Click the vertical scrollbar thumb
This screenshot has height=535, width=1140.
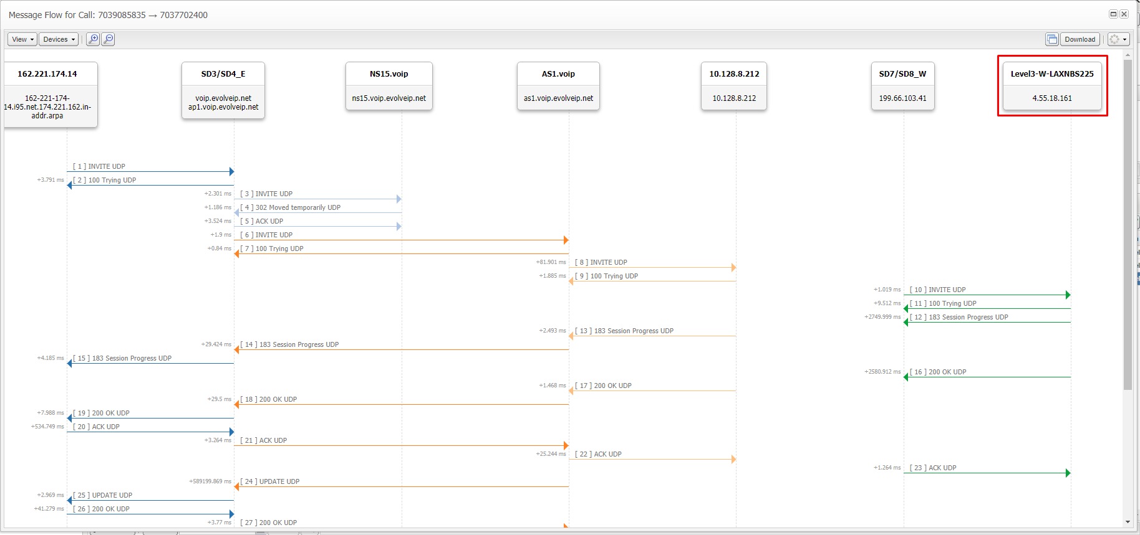[1128, 224]
